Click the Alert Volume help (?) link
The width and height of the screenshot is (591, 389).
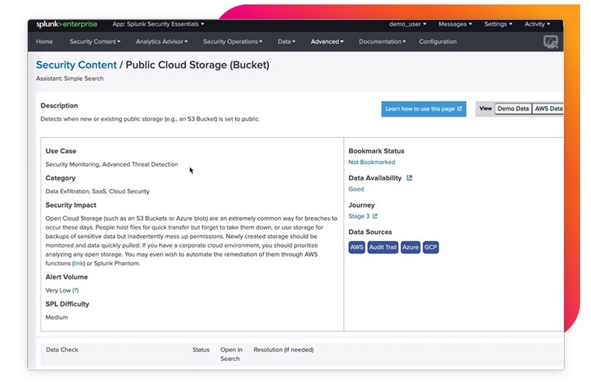[75, 291]
